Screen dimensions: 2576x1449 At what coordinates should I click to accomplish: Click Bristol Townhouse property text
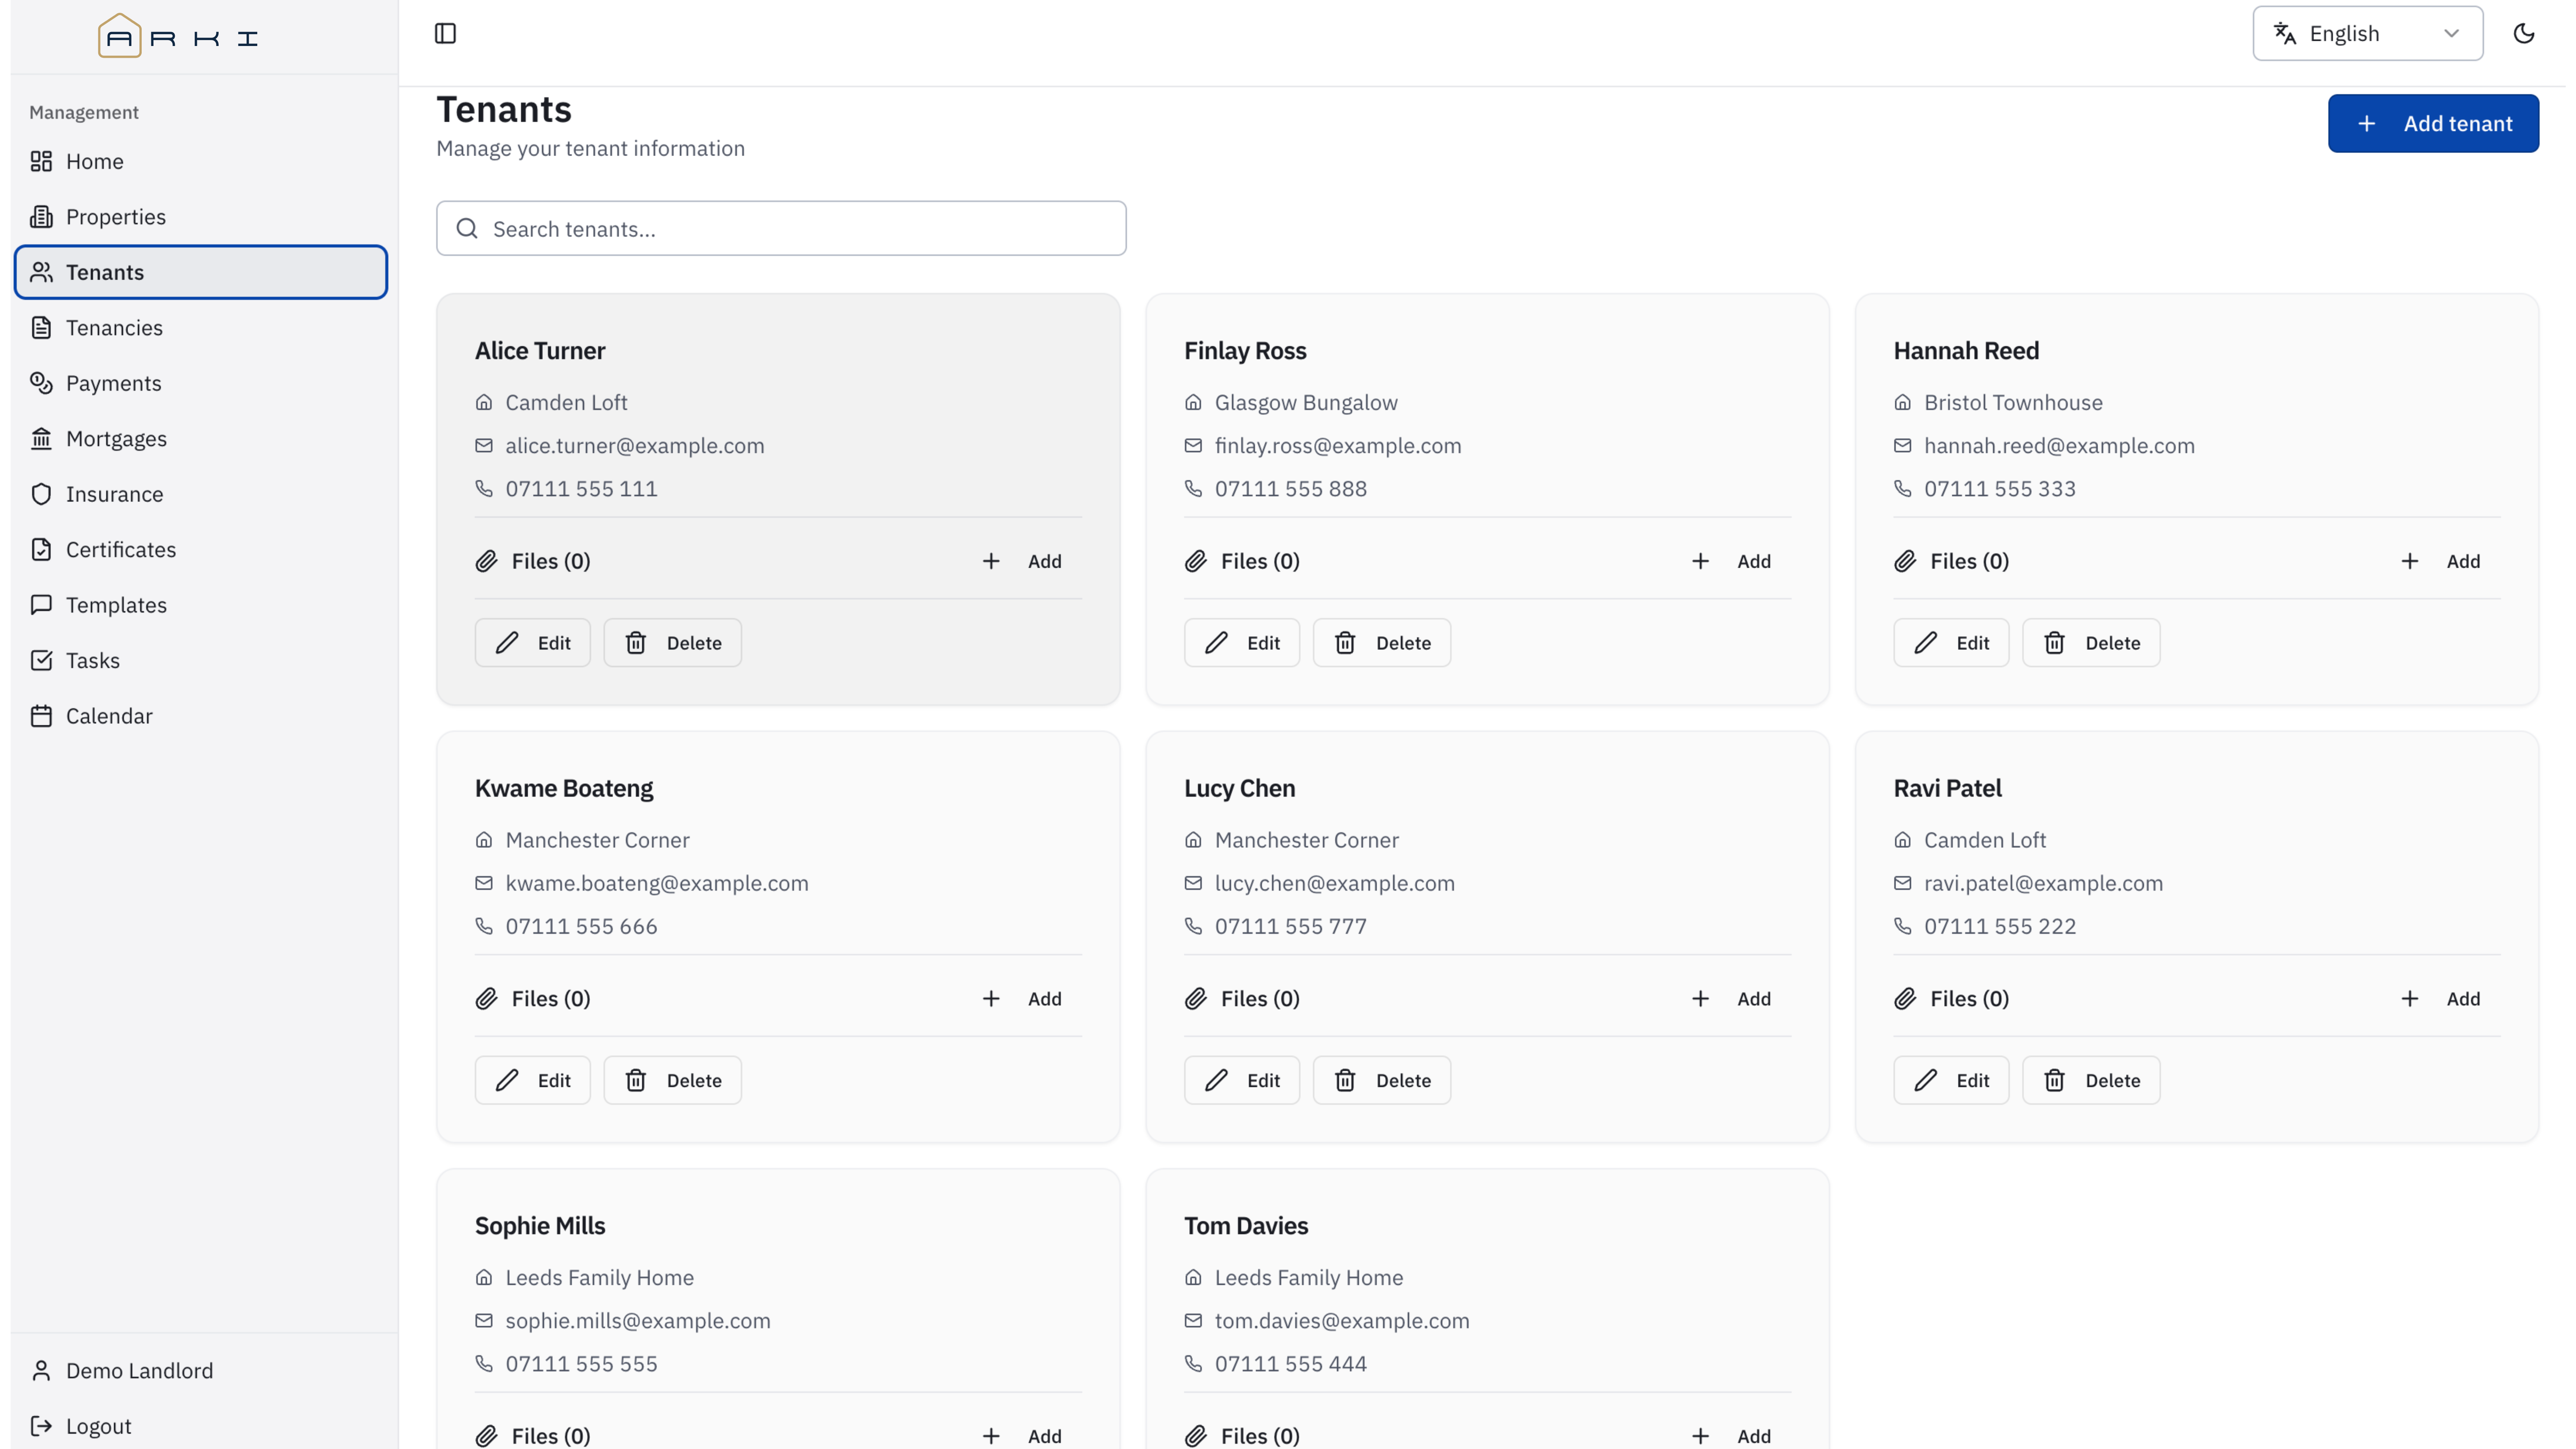pyautogui.click(x=2013, y=402)
